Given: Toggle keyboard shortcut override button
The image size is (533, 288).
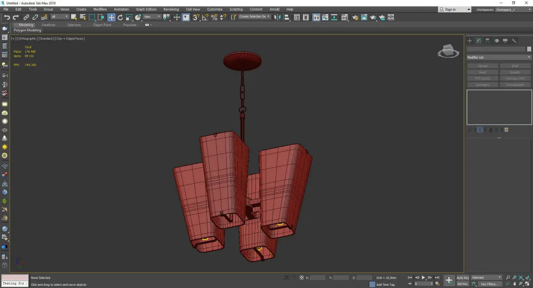Looking at the screenshot, I should (186, 17).
